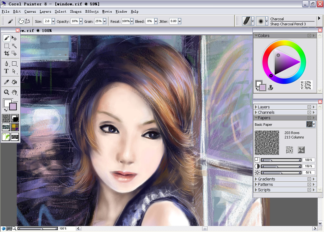Click the brush Size value field
The width and height of the screenshot is (324, 232).
(47, 21)
